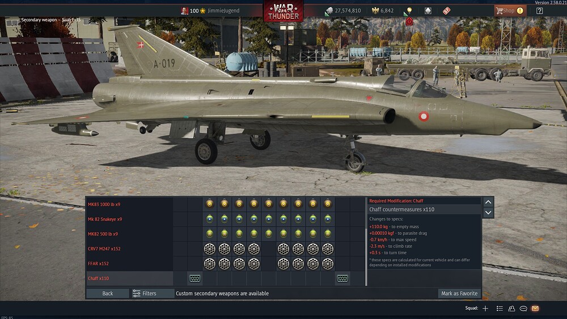This screenshot has width=567, height=319.
Task: Select rightmost MK82 500 lb bomb icon
Action: [328, 234]
